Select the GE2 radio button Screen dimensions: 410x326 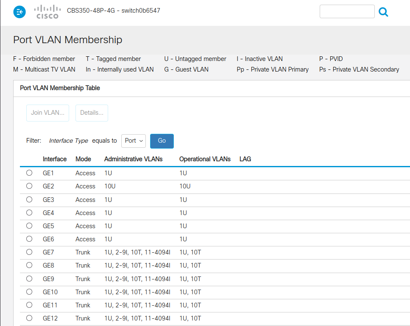click(29, 186)
